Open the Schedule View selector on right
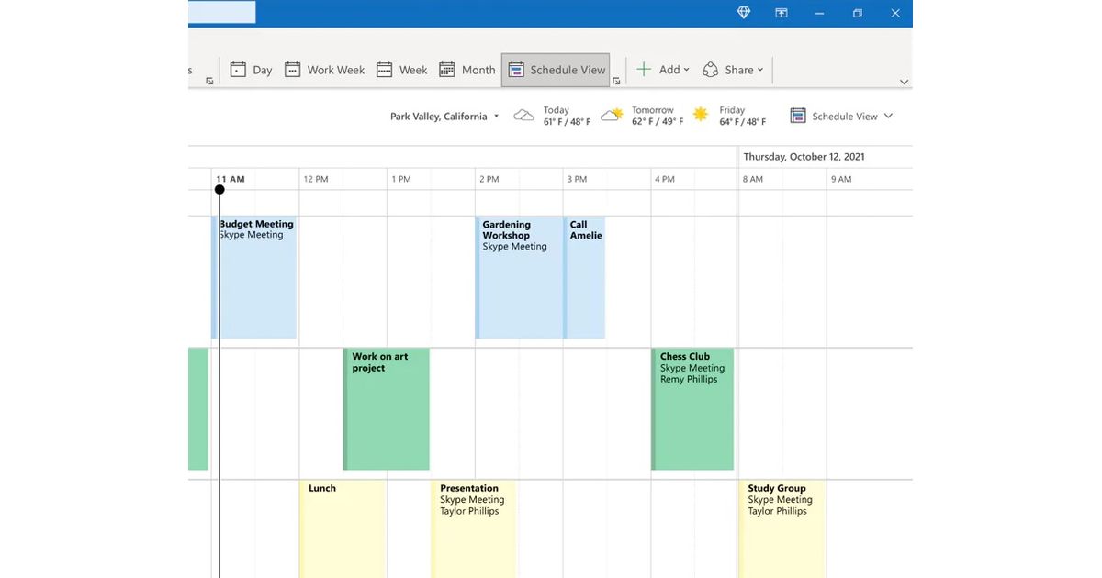The image size is (1102, 578). tap(841, 117)
